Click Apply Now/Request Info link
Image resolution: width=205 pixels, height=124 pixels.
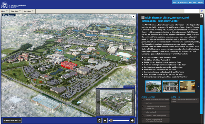coord(182,3)
